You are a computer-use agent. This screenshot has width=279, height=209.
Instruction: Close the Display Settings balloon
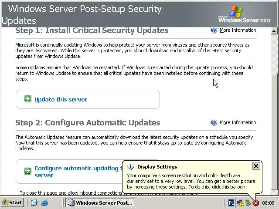tap(256, 166)
